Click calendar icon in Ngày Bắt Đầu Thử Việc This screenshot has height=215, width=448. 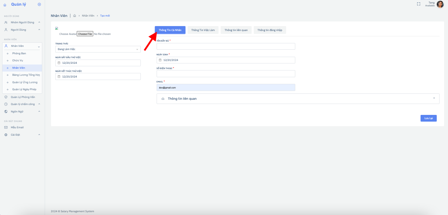click(59, 63)
